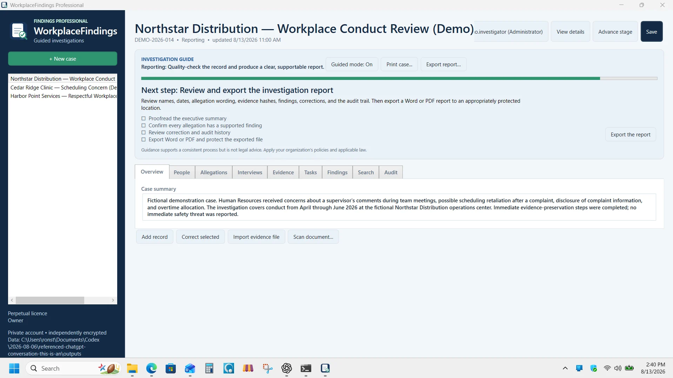The width and height of the screenshot is (673, 378).
Task: Click the taskbar Search box
Action: coord(73,368)
